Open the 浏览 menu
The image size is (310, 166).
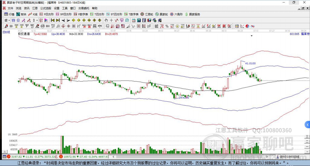(18, 8)
